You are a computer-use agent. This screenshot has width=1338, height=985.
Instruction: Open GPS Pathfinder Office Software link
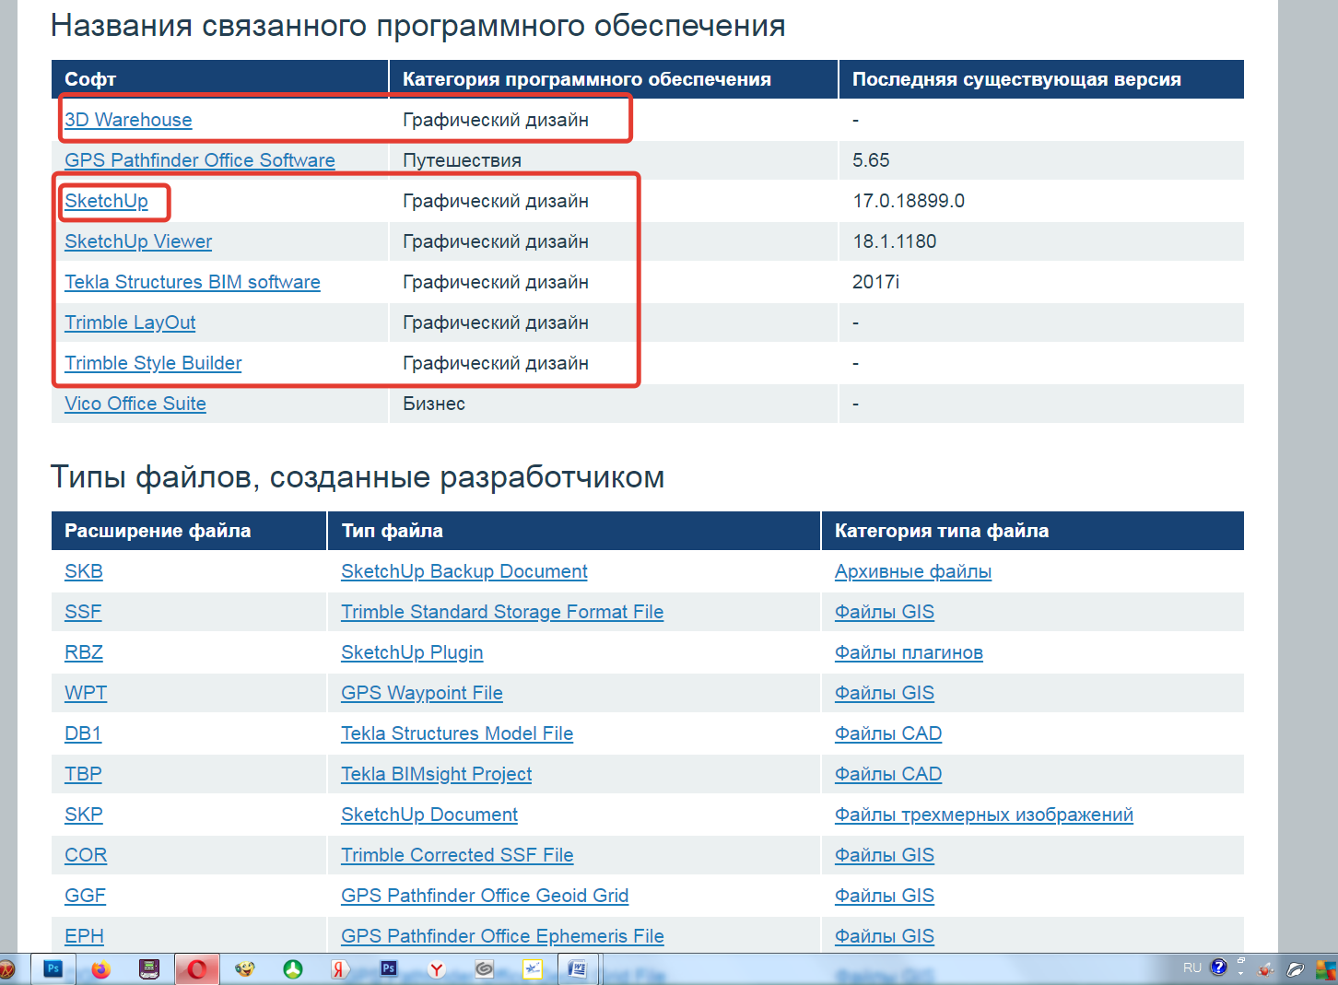(x=200, y=160)
